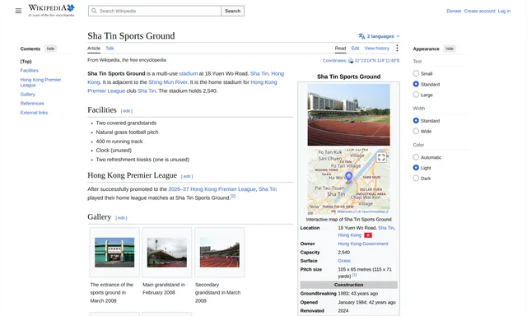Jump to External links in contents
This screenshot has width=527, height=316.
(34, 113)
